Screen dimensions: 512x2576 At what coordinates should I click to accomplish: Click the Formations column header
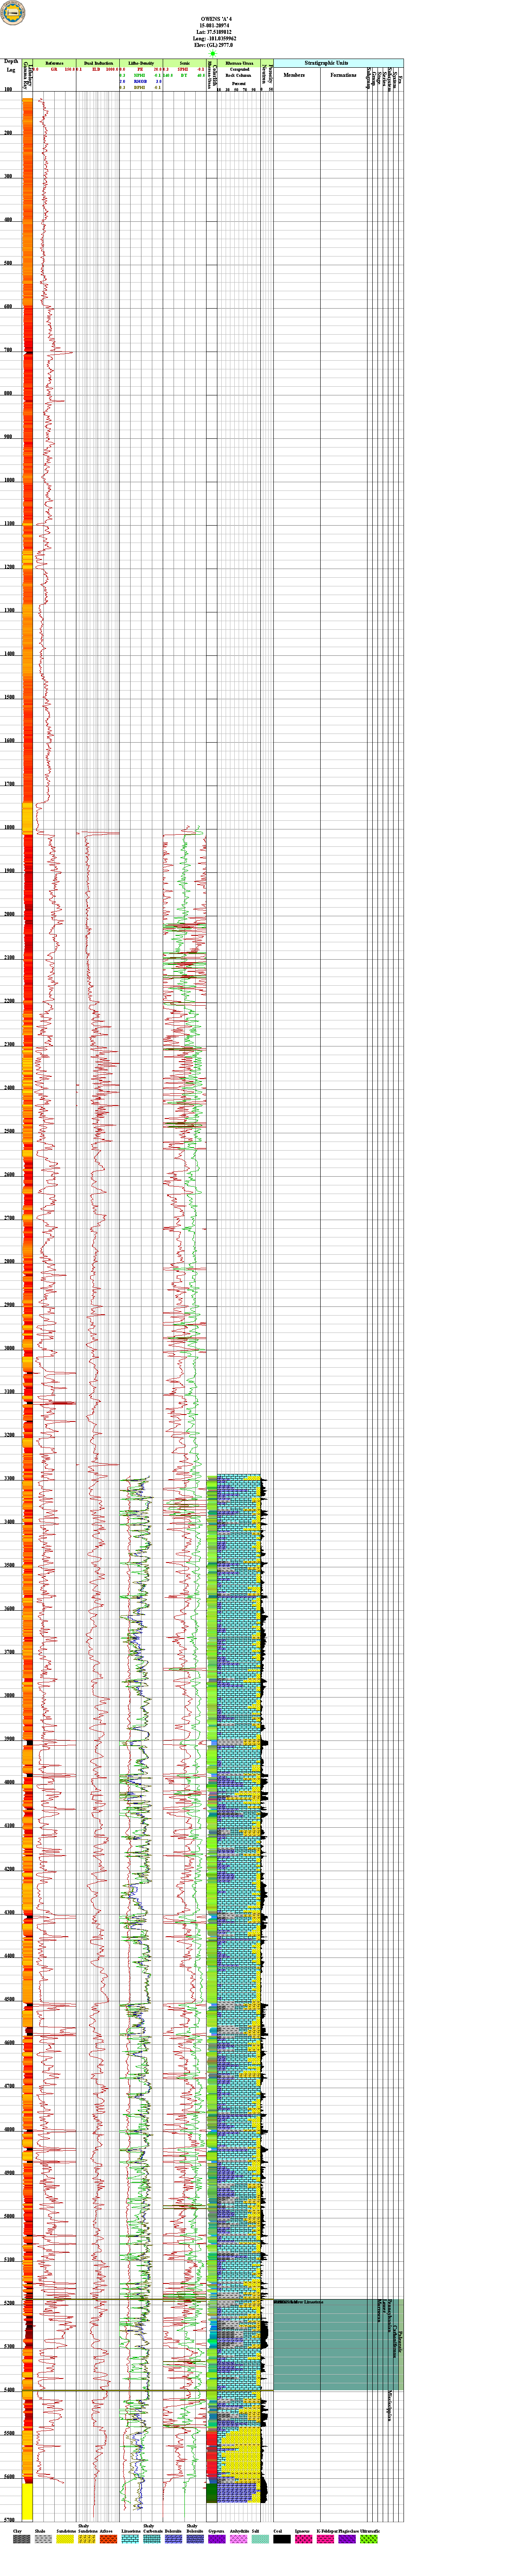click(x=344, y=75)
